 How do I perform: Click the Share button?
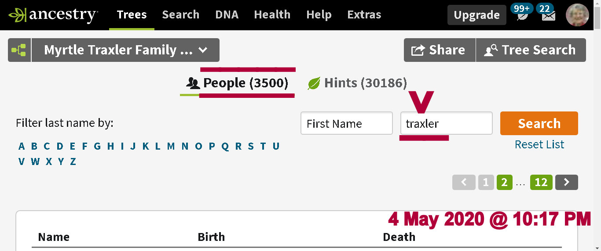tap(440, 50)
